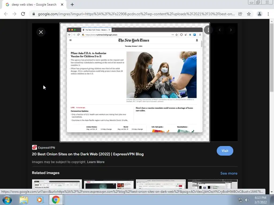
Task: Close the 'deep web sites - Google Search' tab
Action: pyautogui.click(x=62, y=5)
